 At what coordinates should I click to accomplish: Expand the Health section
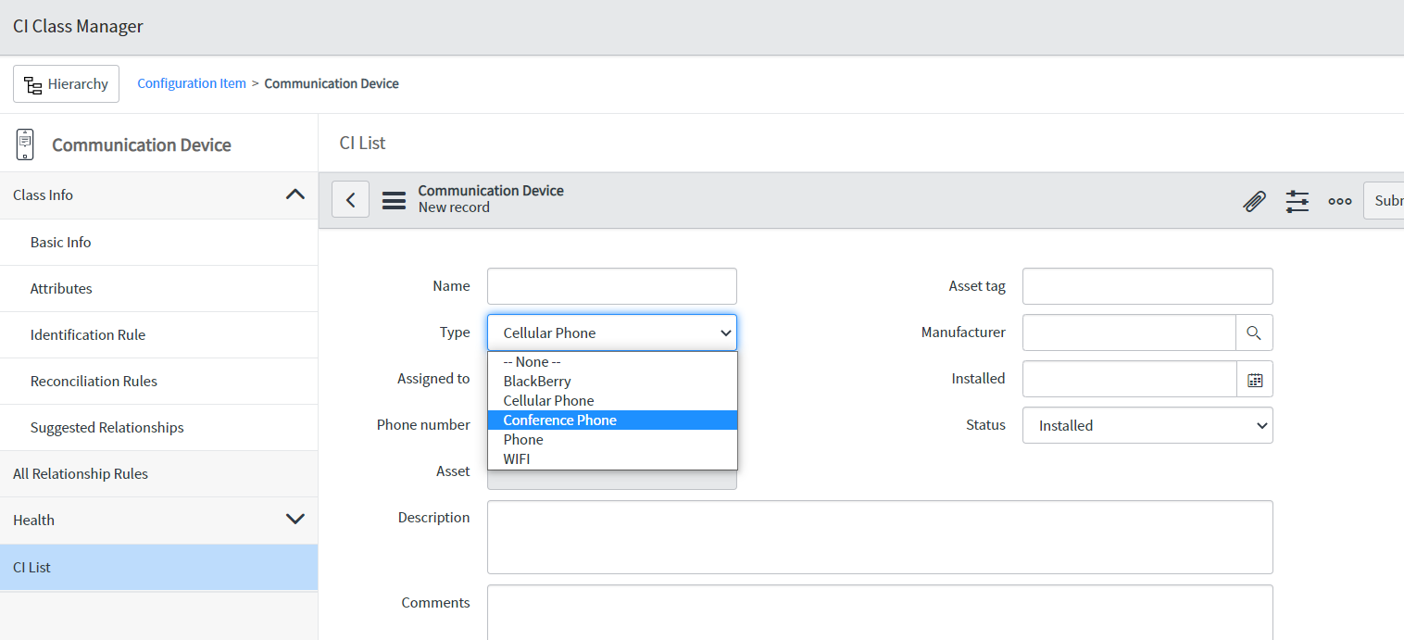295,520
